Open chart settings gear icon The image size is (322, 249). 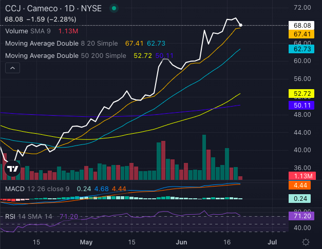pos(306,242)
